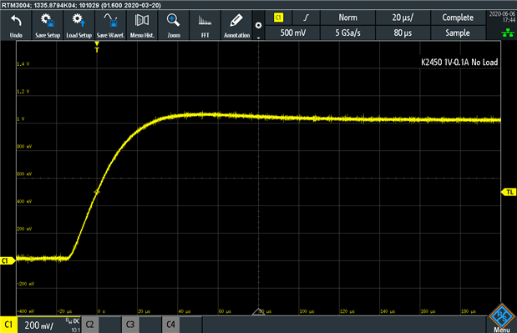517x333 pixels.
Task: Click the yellow T trigger position marker
Action: pyautogui.click(x=97, y=47)
